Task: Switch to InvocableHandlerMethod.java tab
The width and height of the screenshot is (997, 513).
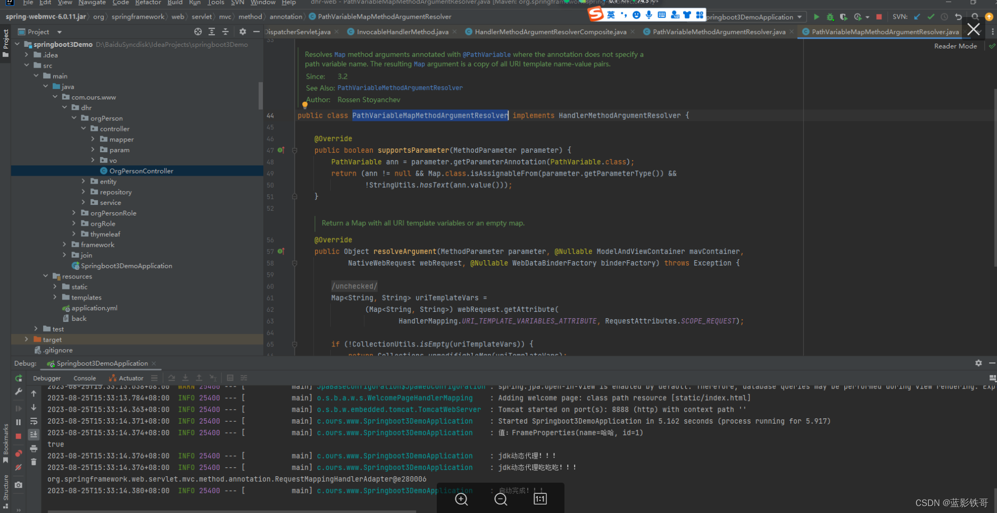Action: pos(402,32)
